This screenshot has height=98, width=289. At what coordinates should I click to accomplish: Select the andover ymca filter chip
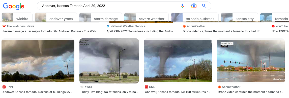point(56,18)
